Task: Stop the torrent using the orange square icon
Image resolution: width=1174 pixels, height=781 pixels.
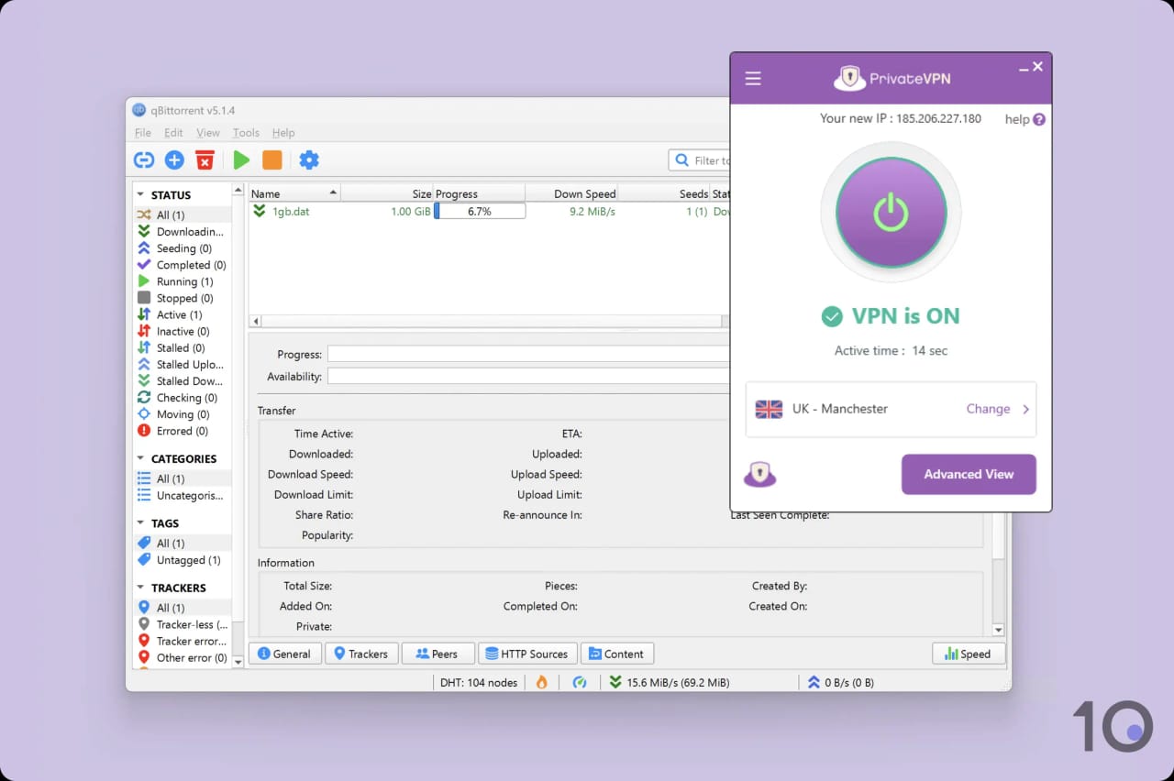Action: pos(271,159)
